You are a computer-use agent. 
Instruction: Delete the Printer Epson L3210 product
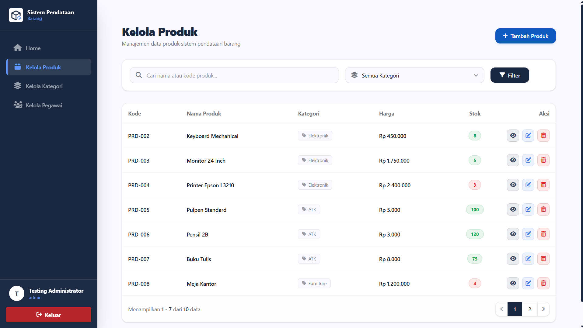[x=543, y=185]
